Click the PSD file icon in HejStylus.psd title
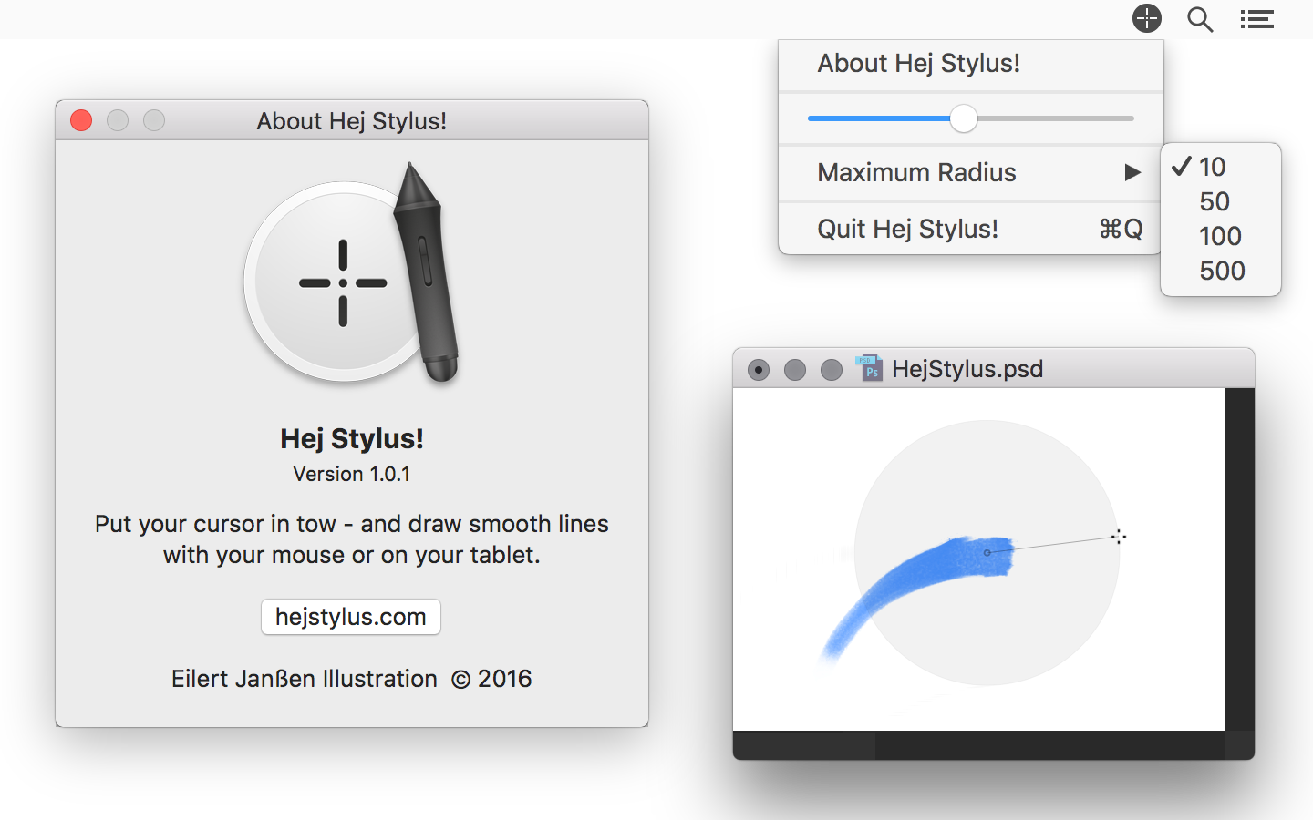 [x=869, y=368]
